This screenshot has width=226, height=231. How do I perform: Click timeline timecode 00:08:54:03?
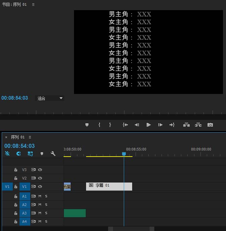pos(20,146)
